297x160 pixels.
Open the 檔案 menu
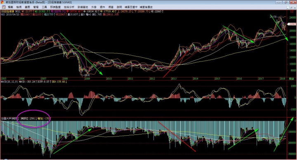coord(10,7)
